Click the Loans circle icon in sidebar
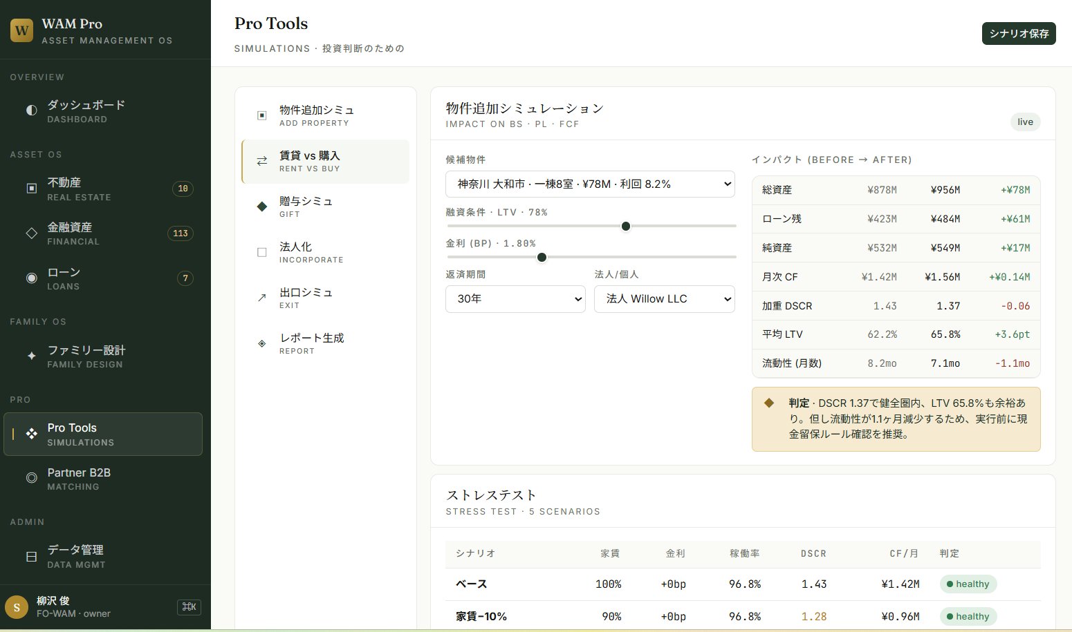 pyautogui.click(x=31, y=278)
